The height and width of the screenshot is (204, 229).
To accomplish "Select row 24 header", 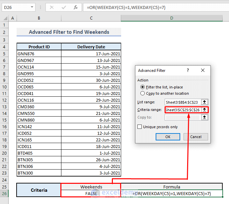I will [4, 180].
